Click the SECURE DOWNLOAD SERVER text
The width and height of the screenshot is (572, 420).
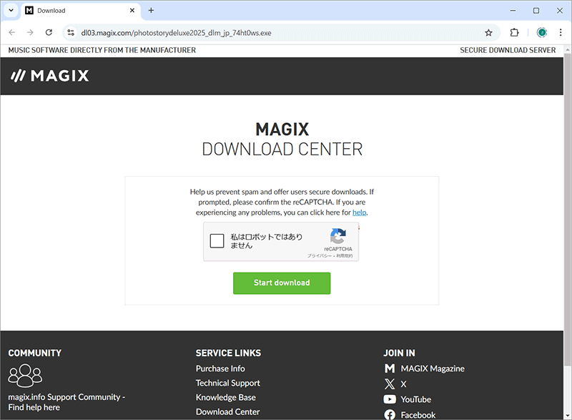(x=508, y=50)
